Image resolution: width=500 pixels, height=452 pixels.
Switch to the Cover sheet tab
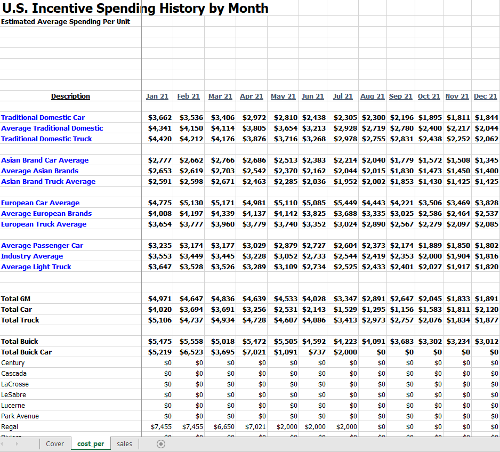coord(55,444)
